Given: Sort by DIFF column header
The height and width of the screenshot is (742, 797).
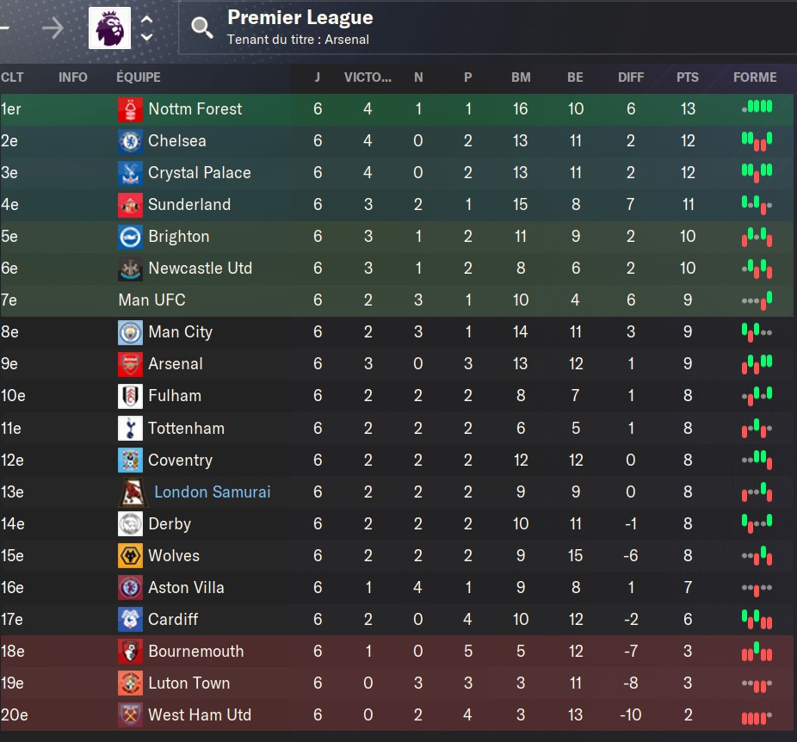Looking at the screenshot, I should tap(631, 77).
